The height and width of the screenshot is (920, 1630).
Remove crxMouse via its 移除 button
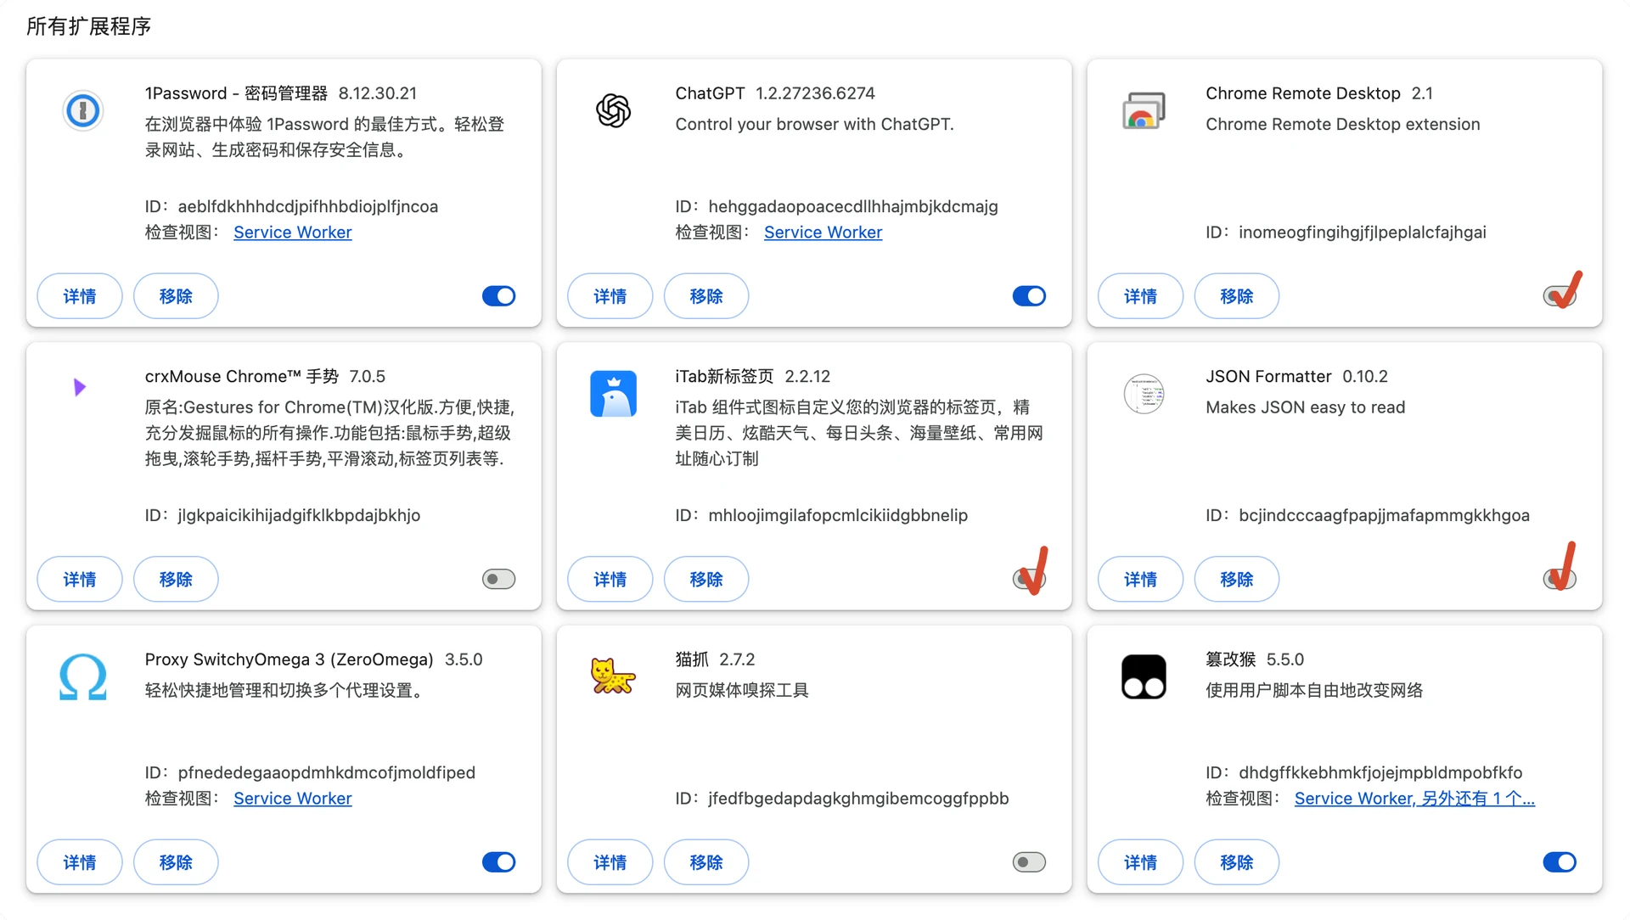pyautogui.click(x=176, y=579)
